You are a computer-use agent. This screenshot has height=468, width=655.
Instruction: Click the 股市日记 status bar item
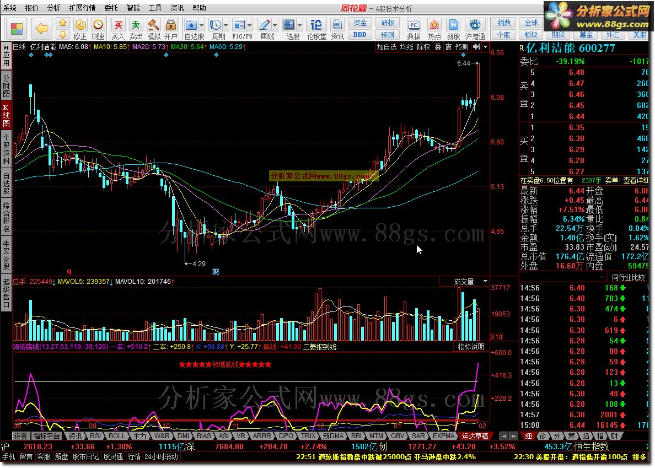pos(85,456)
